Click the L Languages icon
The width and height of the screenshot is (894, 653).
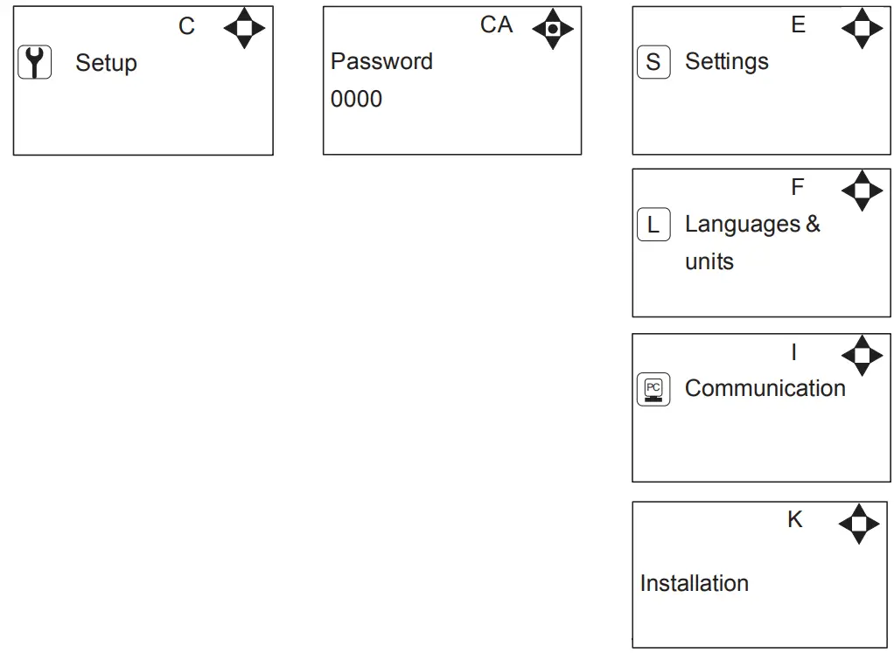653,226
